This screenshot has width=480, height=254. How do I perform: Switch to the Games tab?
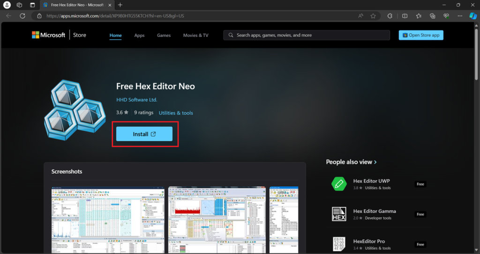coord(164,35)
